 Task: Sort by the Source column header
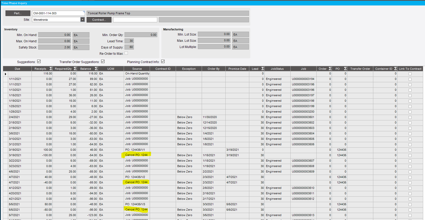137,69
